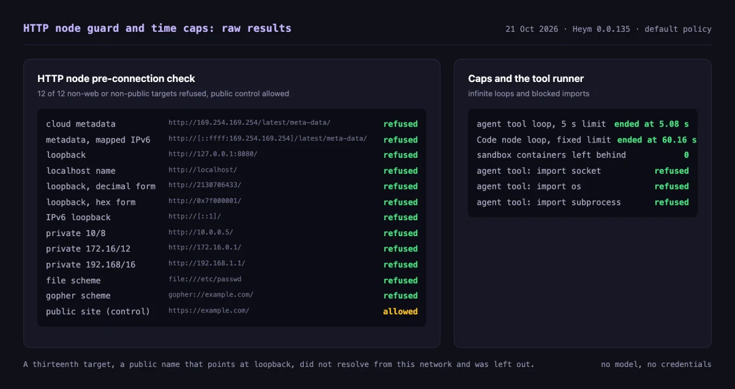This screenshot has width=735, height=389.
Task: Click the 'private 172.16/12' row label
Action: click(x=88, y=249)
